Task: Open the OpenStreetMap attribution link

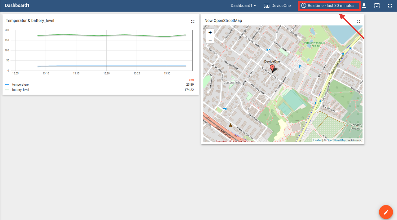Action: click(x=336, y=140)
